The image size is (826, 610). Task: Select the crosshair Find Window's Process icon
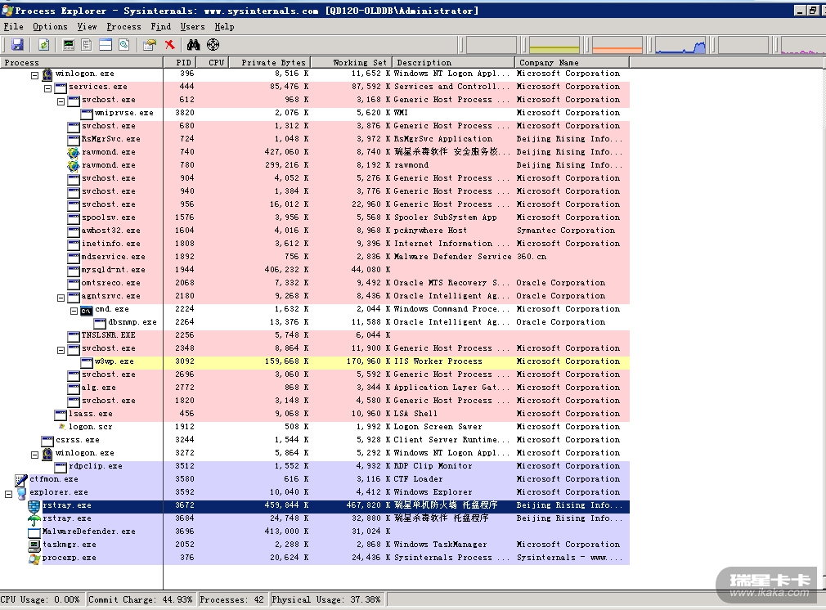coord(213,45)
